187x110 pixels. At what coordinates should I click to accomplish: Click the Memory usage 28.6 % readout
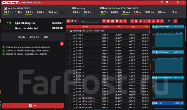pos(87,12)
